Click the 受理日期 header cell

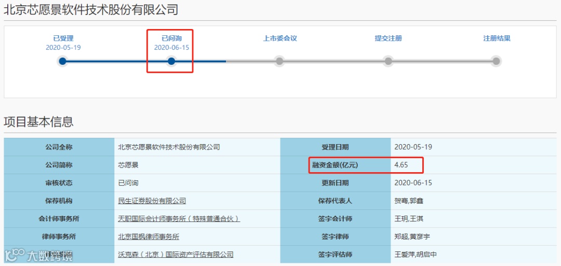coord(335,147)
